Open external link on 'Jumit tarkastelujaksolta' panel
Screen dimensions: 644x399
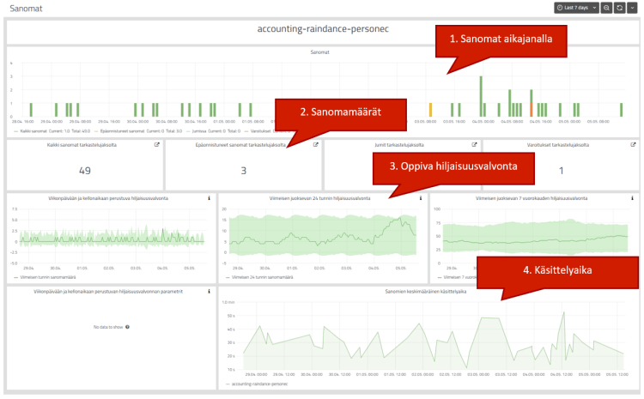point(474,144)
